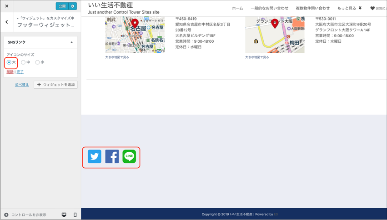Close the customizer with the X icon
Viewport: 387px width, 220px height.
pos(7,6)
